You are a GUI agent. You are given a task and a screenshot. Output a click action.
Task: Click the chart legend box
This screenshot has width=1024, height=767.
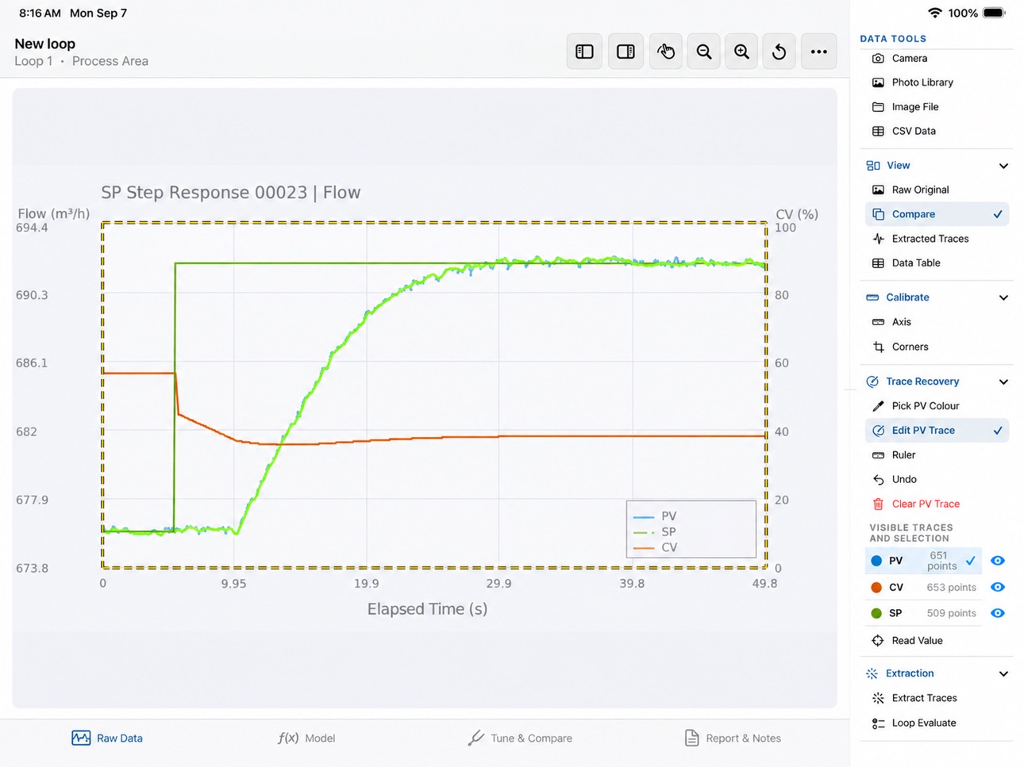point(691,529)
